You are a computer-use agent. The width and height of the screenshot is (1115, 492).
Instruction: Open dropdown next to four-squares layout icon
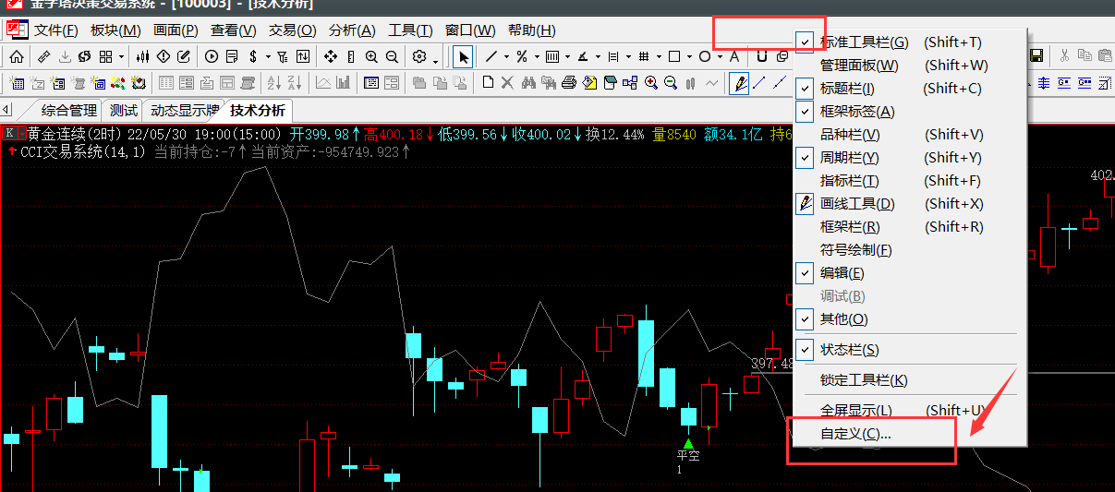[121, 57]
